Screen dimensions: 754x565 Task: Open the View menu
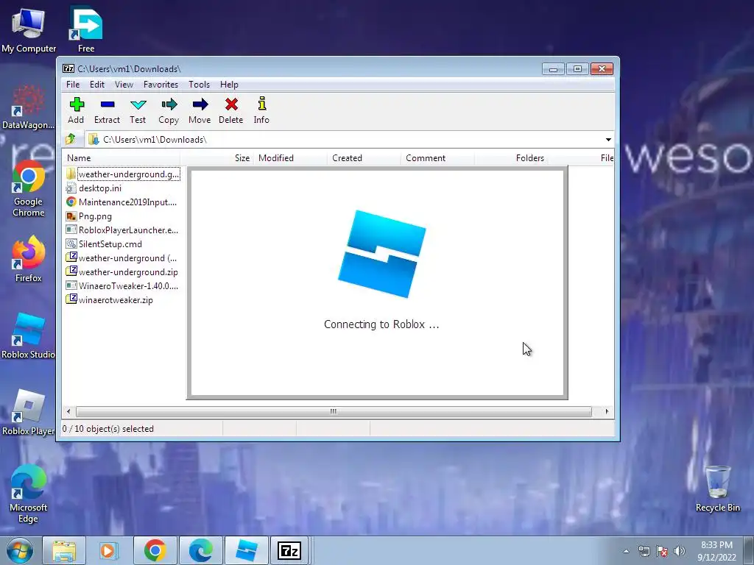click(x=124, y=85)
